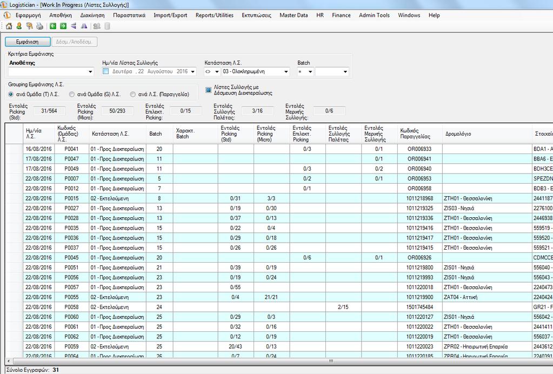The image size is (553, 374).
Task: Open the '<>' operator dropdown for Κατάσταση
Action: 216,71
